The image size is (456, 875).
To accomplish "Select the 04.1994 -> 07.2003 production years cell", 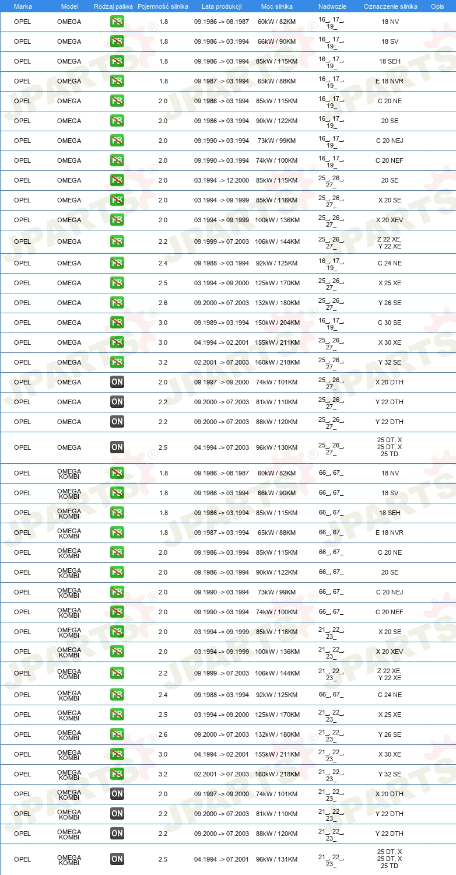I will click(x=222, y=448).
